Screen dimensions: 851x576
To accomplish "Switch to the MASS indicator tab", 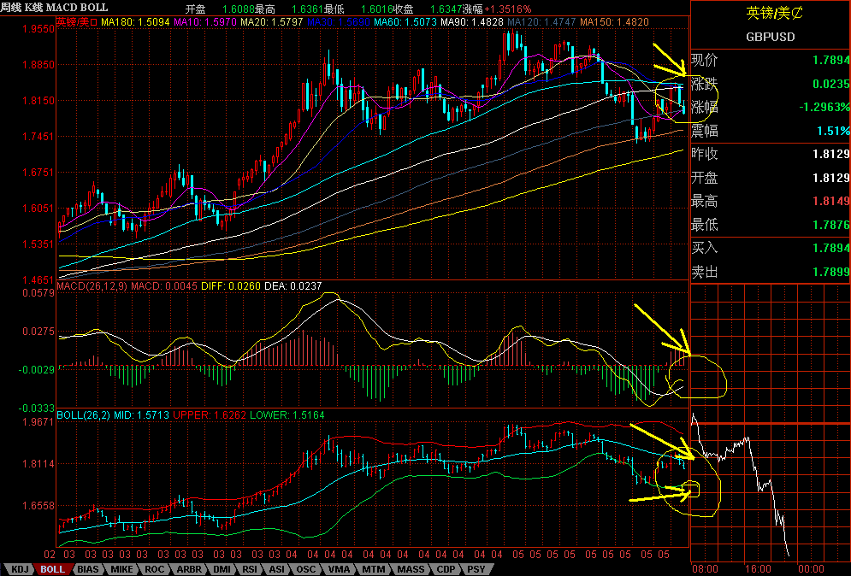I will point(411,569).
